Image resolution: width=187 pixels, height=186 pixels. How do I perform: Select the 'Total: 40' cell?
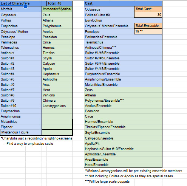click(x=59, y=3)
